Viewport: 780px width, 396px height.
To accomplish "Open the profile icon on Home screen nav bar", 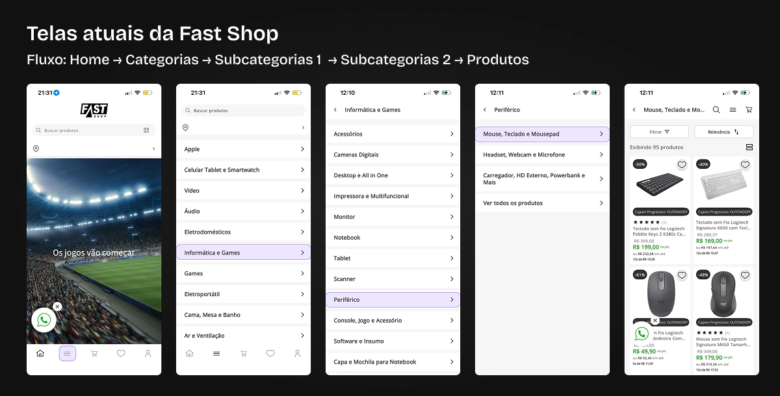I will [x=148, y=353].
